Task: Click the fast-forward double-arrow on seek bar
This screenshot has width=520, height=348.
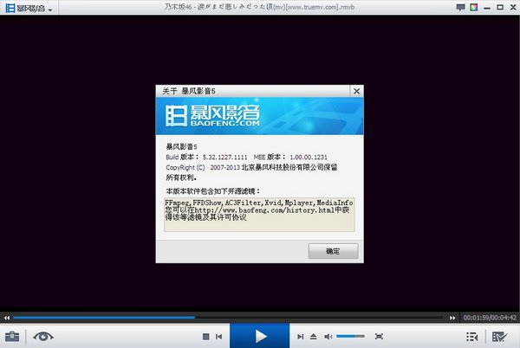Action: 452,318
